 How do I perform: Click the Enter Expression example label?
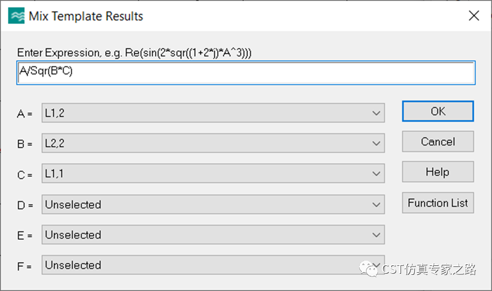134,52
